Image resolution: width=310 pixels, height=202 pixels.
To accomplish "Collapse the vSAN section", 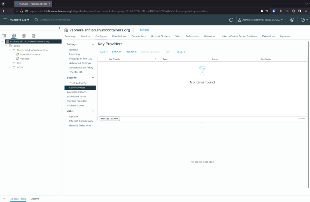I will pos(93,111).
